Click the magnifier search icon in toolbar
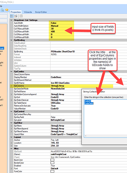The width and height of the screenshot is (127, 173). tap(2, 10)
